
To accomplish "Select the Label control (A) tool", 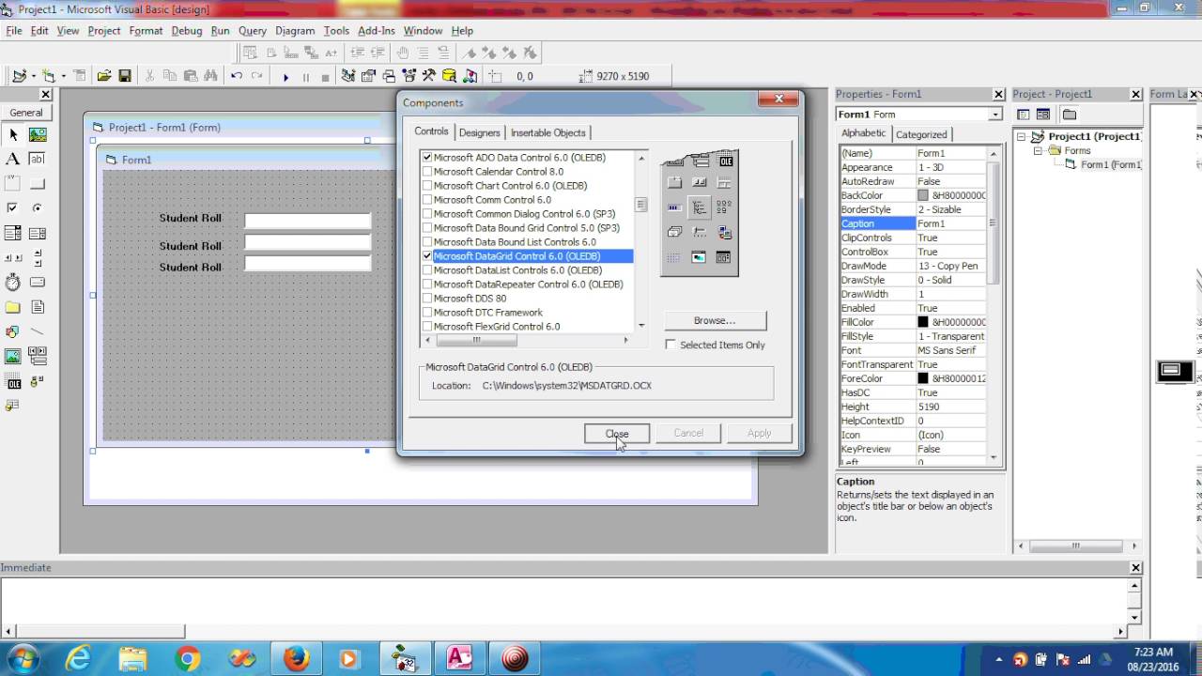I will 13,160.
